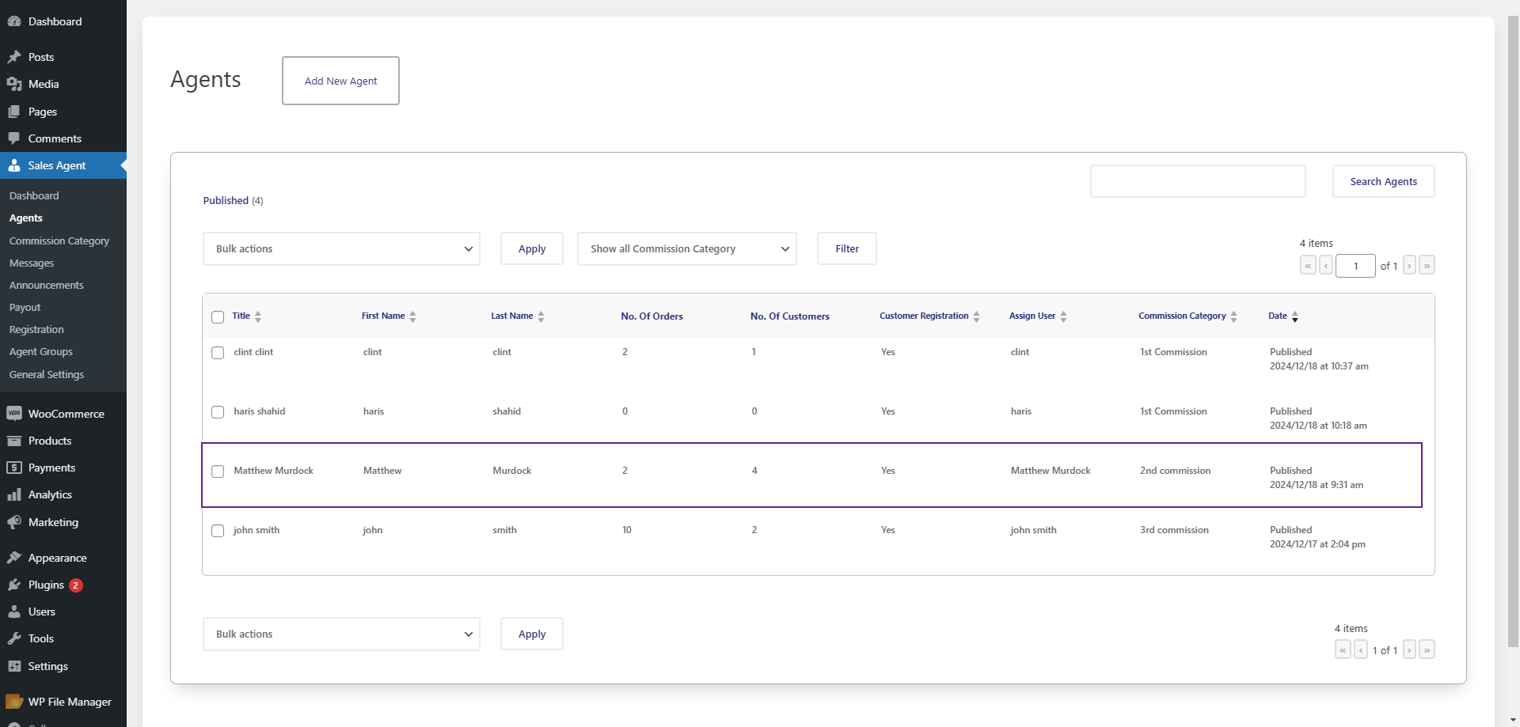Viewport: 1520px width, 727px height.
Task: Select the clint clint agent checkbox
Action: (x=218, y=353)
